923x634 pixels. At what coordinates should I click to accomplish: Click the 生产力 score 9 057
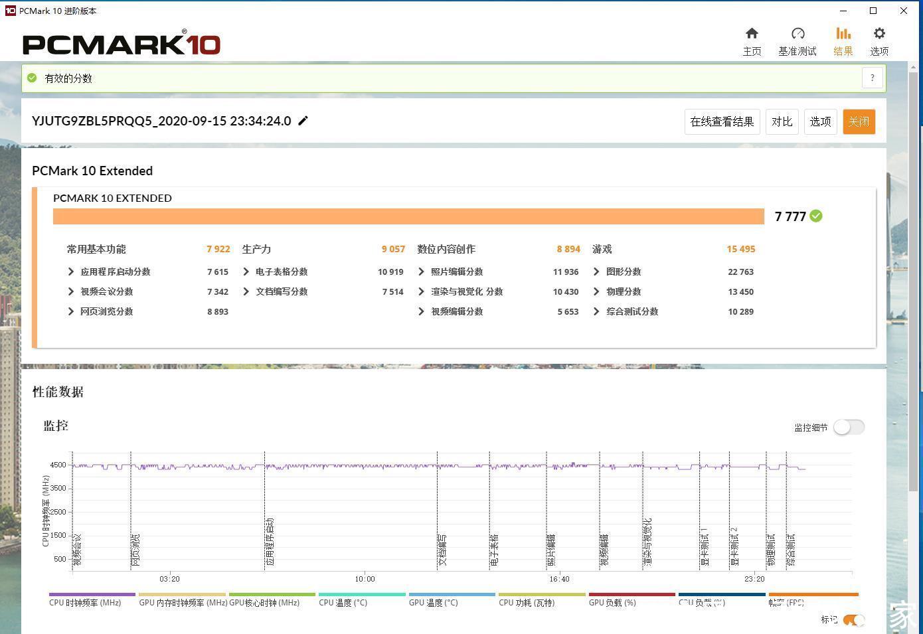tap(393, 249)
